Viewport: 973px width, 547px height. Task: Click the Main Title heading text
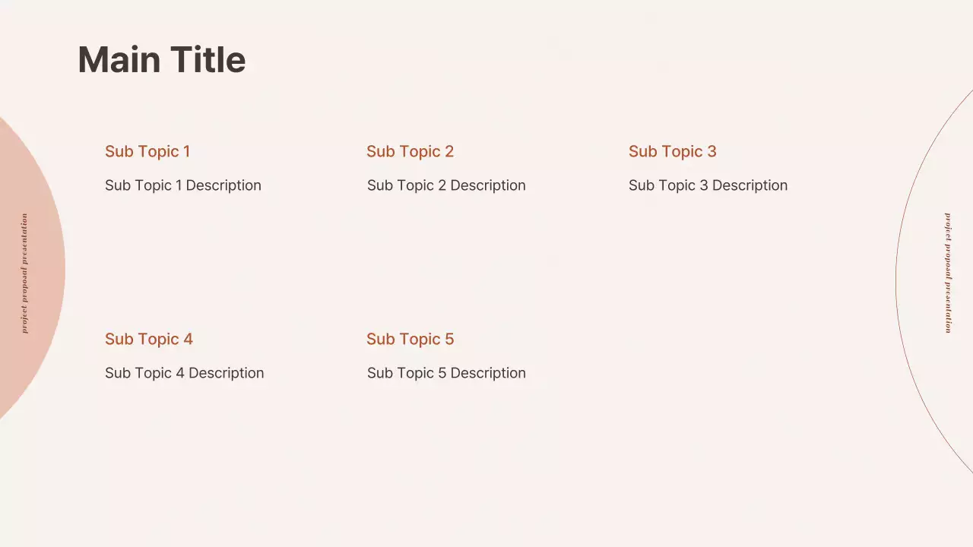point(161,60)
